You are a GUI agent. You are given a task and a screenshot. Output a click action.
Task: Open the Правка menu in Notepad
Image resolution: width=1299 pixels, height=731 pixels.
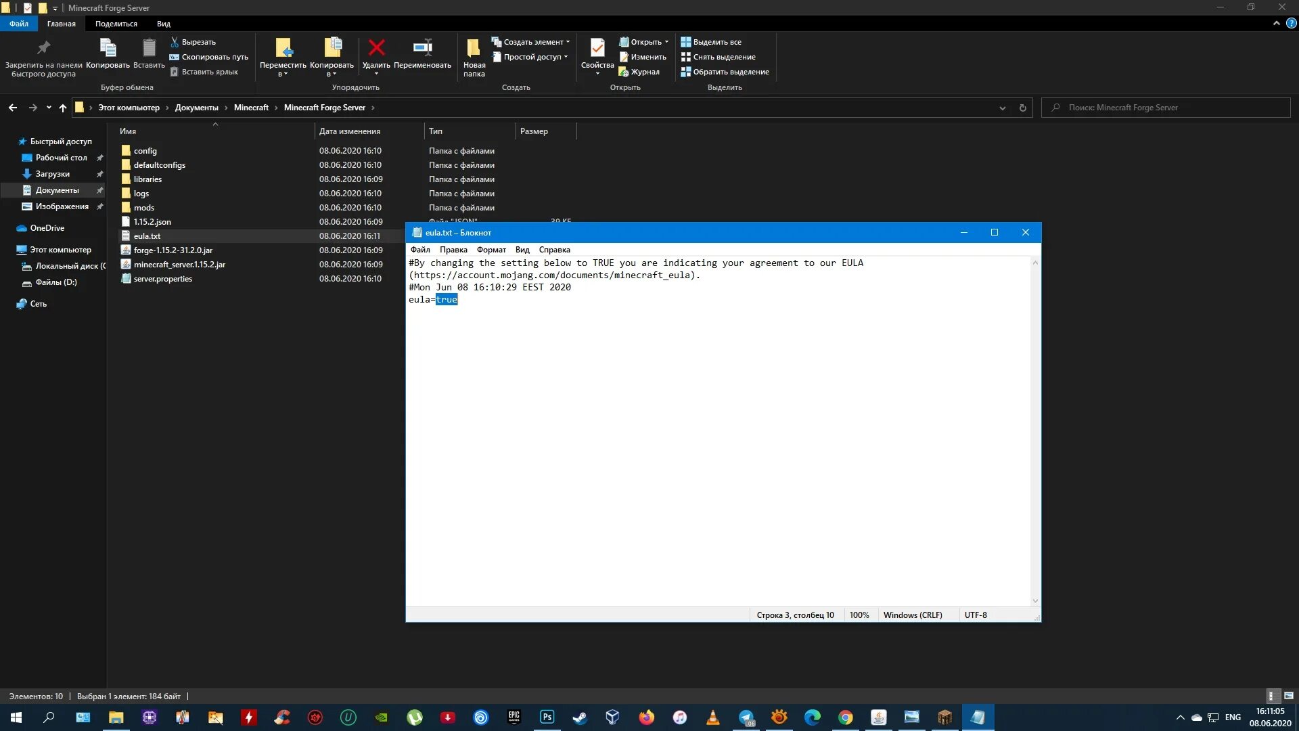453,250
